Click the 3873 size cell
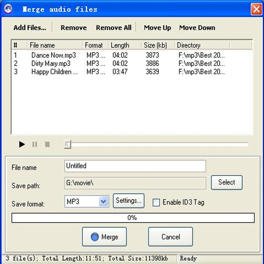 pos(152,55)
